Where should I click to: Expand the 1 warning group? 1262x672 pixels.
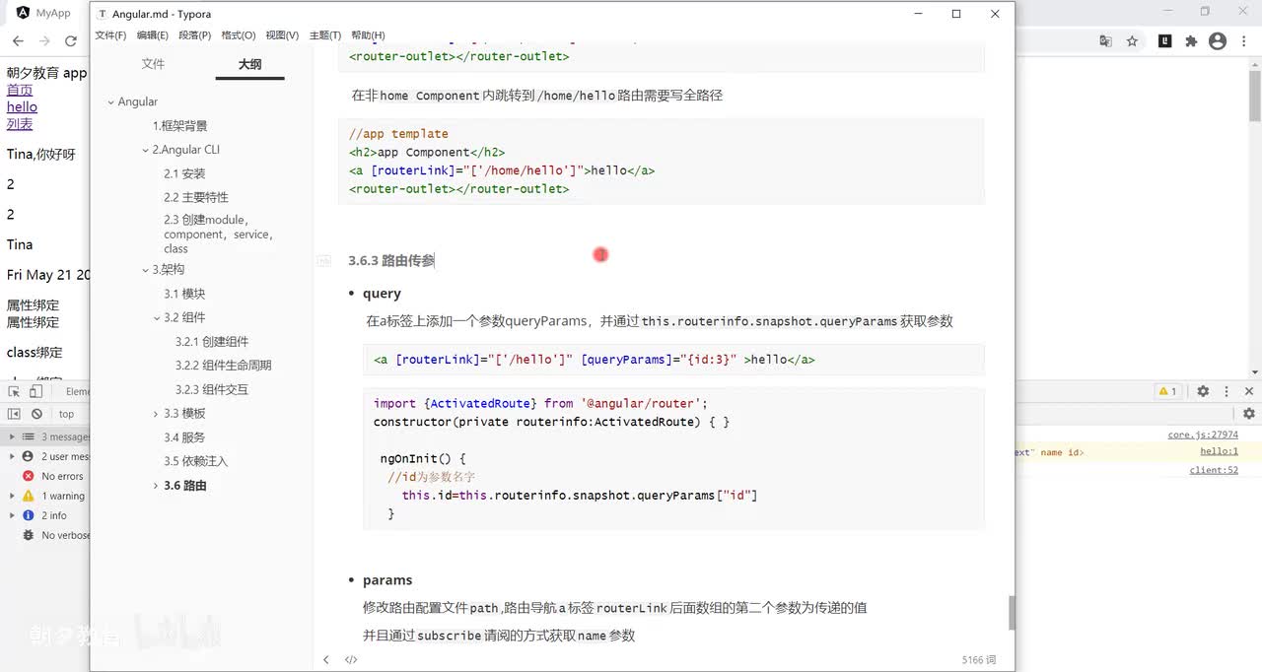tap(12, 496)
